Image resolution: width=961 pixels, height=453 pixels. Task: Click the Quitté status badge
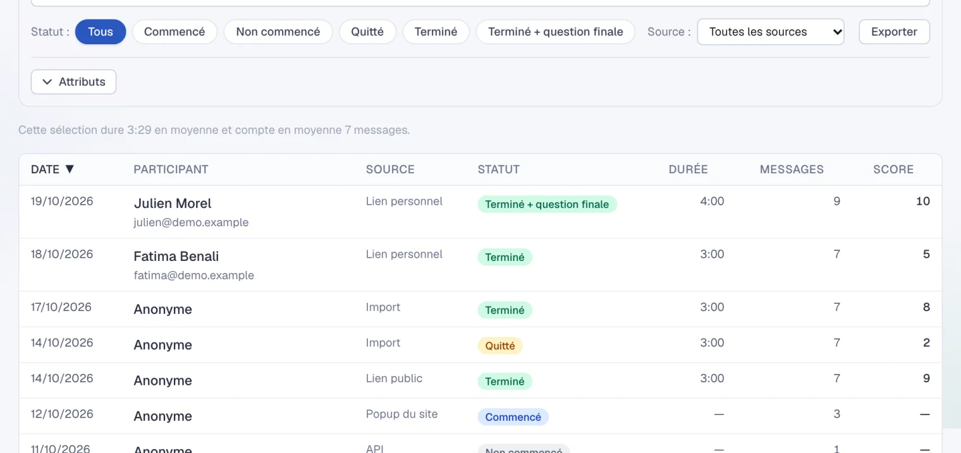[x=500, y=346]
